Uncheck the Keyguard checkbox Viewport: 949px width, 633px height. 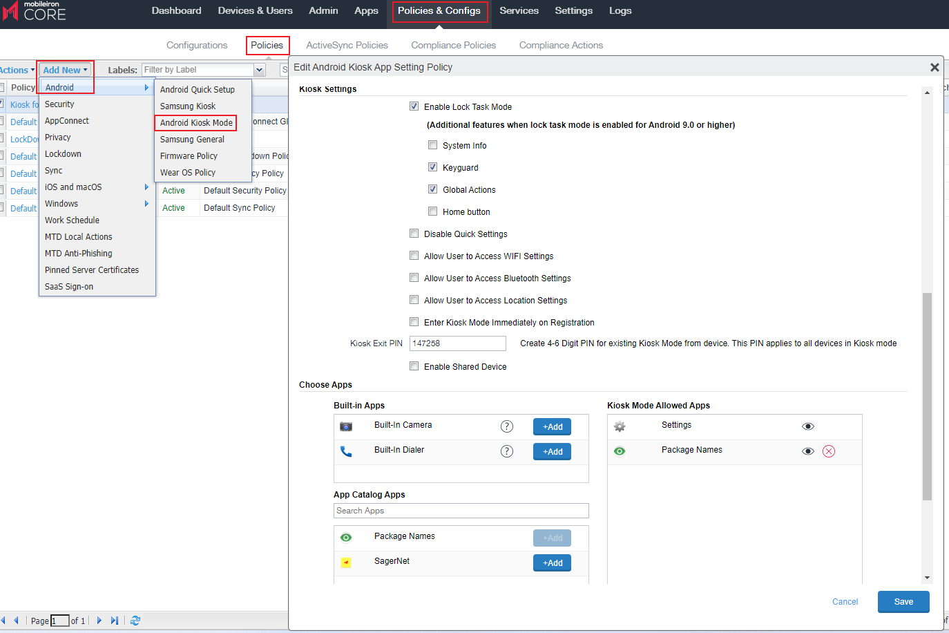pos(433,167)
